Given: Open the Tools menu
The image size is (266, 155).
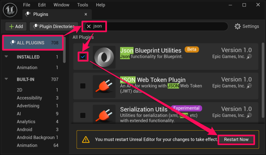Looking at the screenshot, I should pos(82,5).
